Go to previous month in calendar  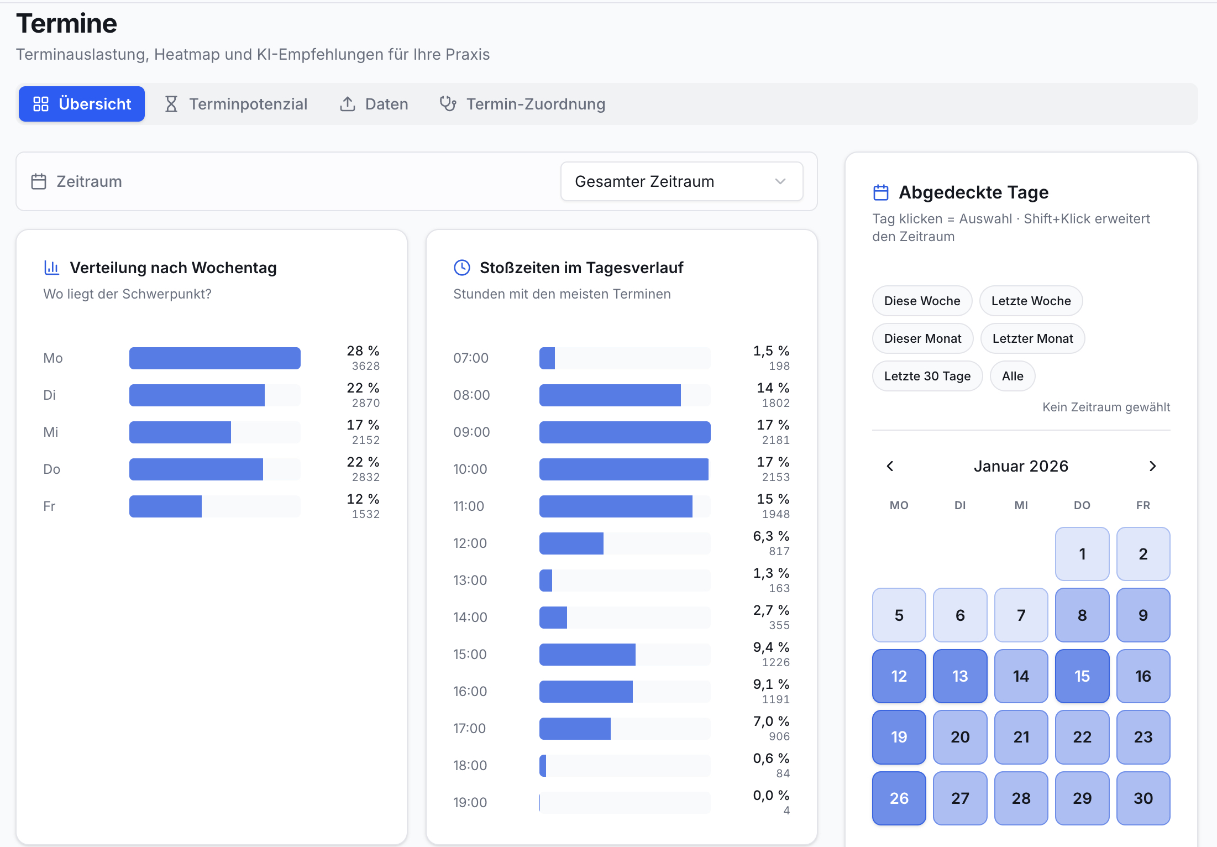[890, 466]
